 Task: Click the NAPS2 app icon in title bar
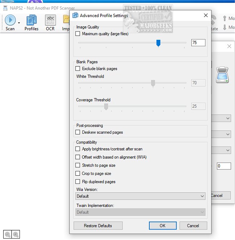click(5, 8)
